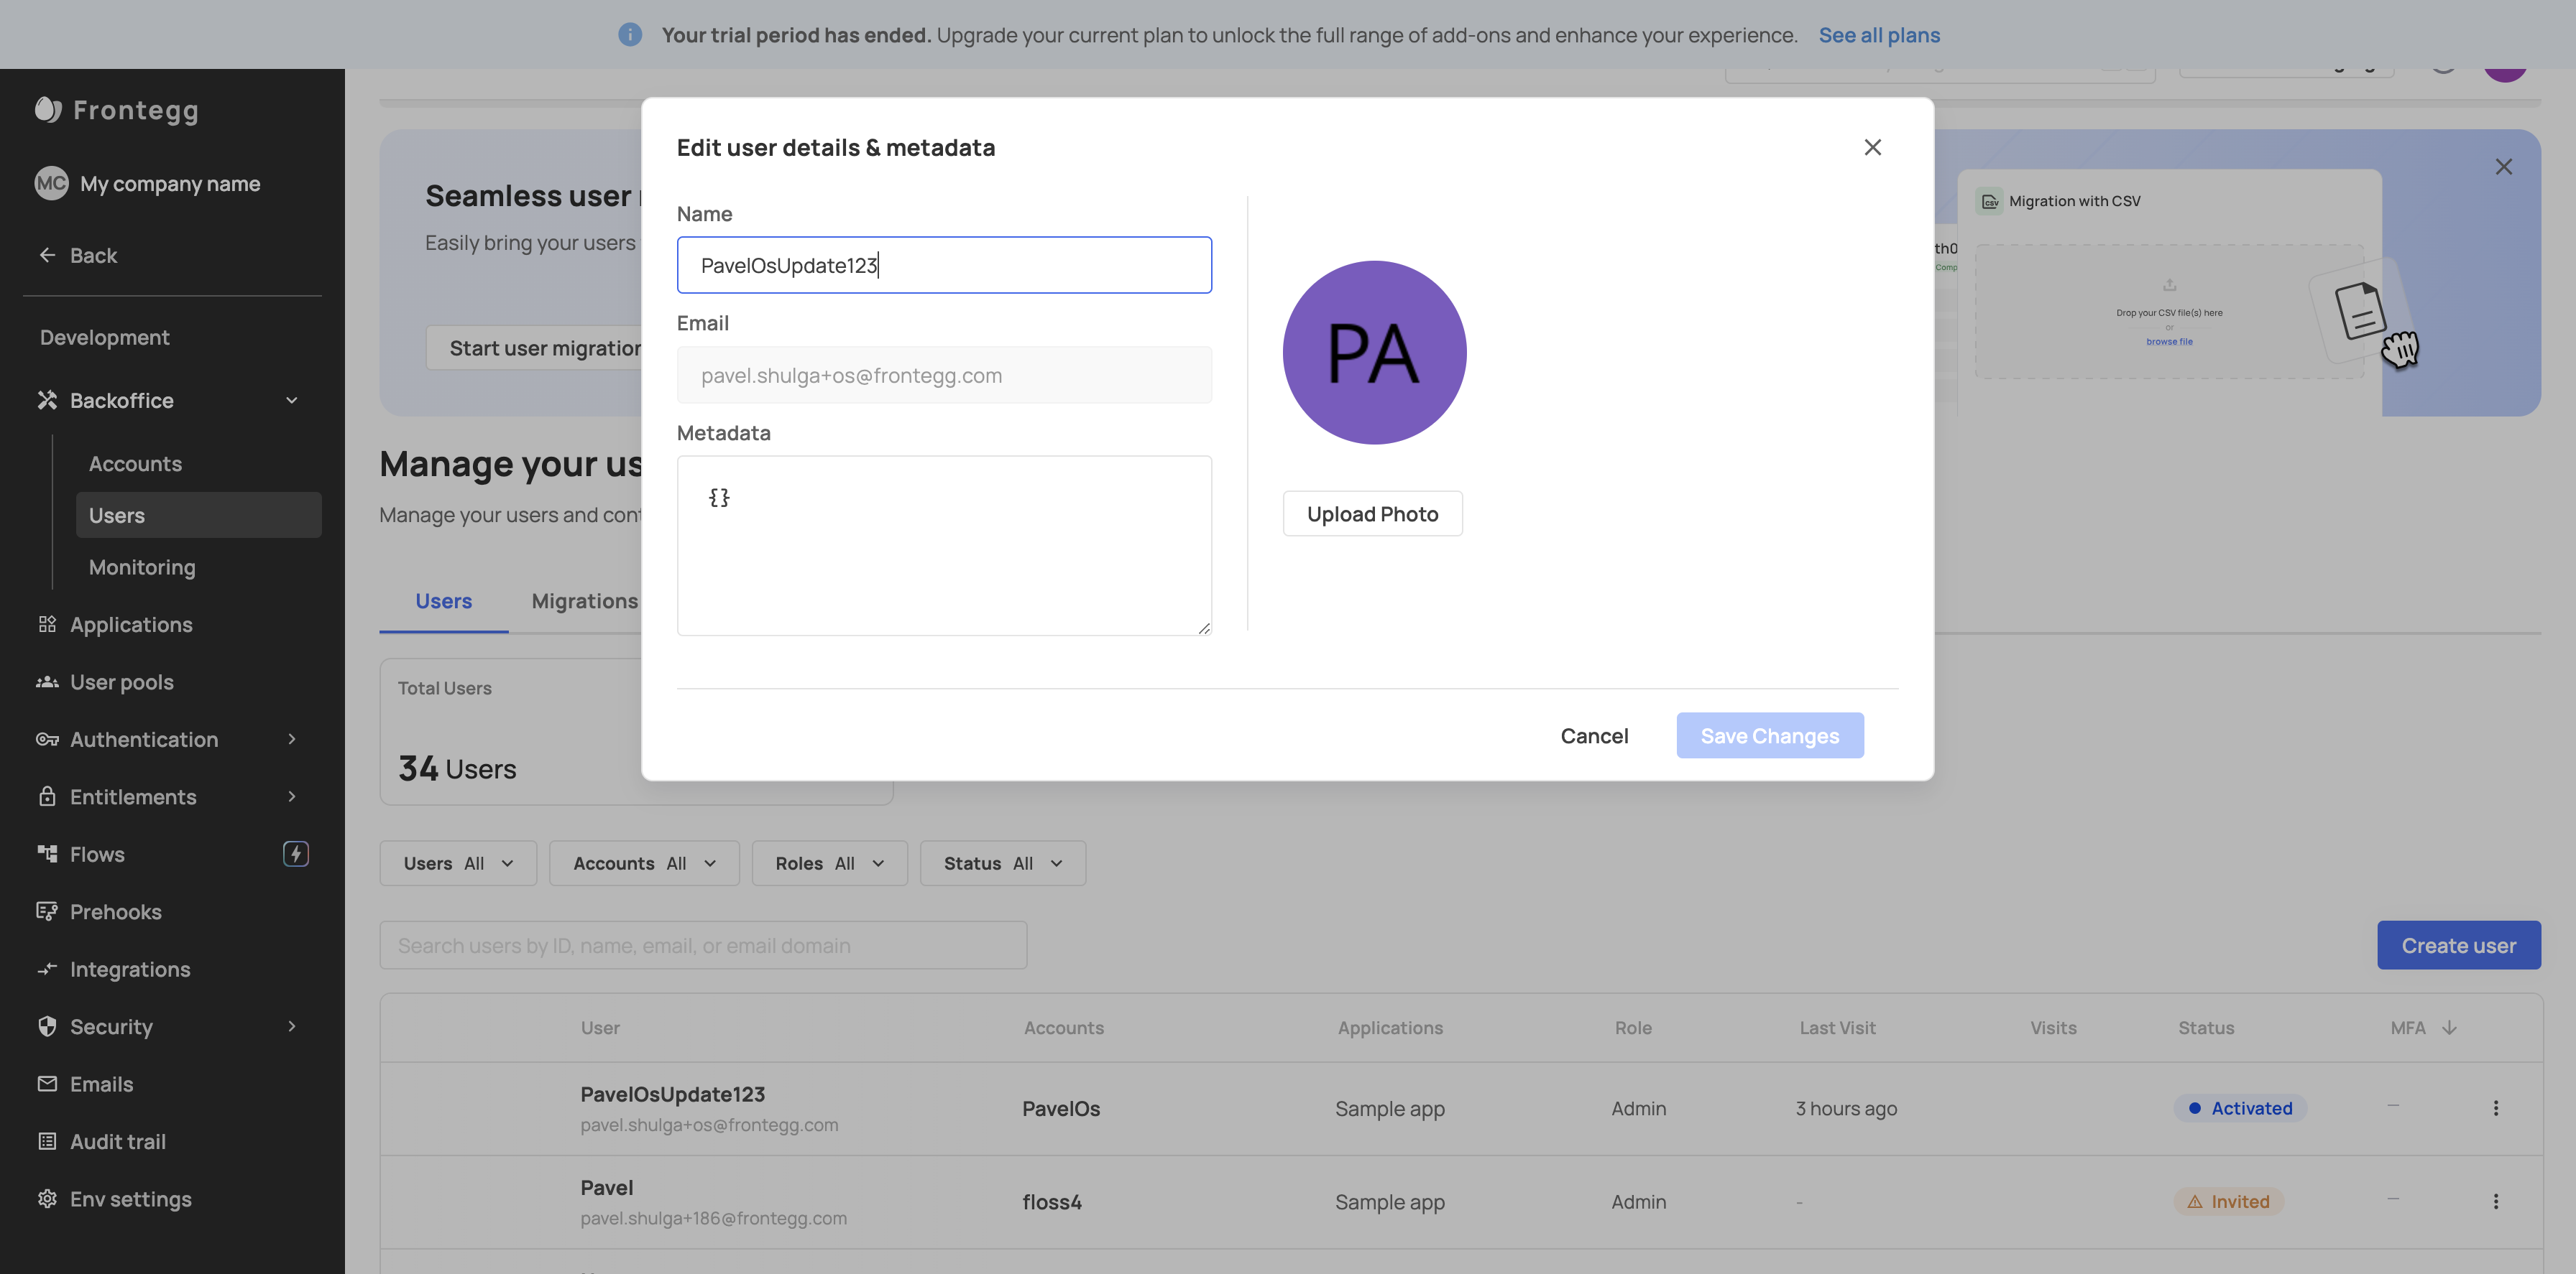
Task: Collapse the Backoffice section chevron
Action: [x=292, y=400]
